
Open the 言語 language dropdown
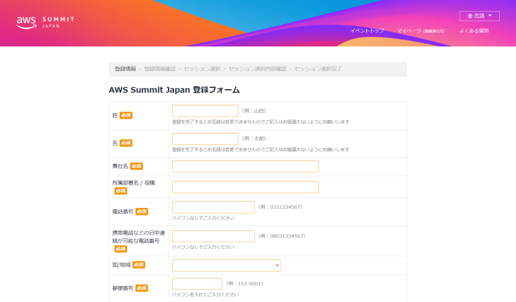pyautogui.click(x=480, y=16)
